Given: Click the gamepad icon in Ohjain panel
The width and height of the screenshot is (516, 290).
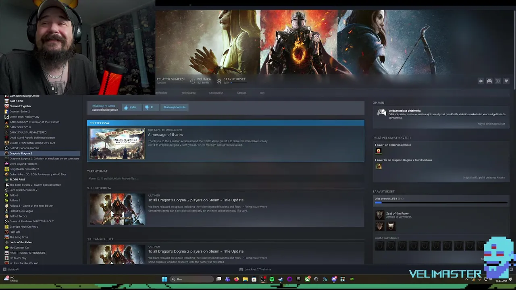Looking at the screenshot, I should point(381,113).
